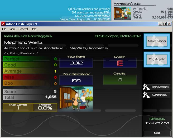Open the File menu
This screenshot has width=173, height=138.
4,29
